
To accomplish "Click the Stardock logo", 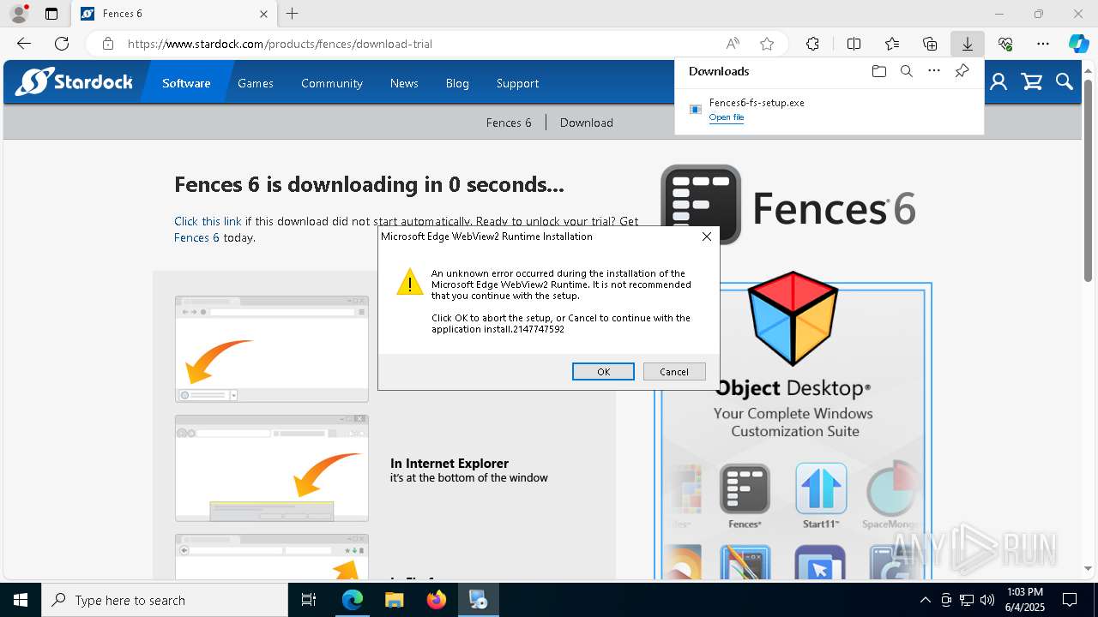I will [x=75, y=82].
